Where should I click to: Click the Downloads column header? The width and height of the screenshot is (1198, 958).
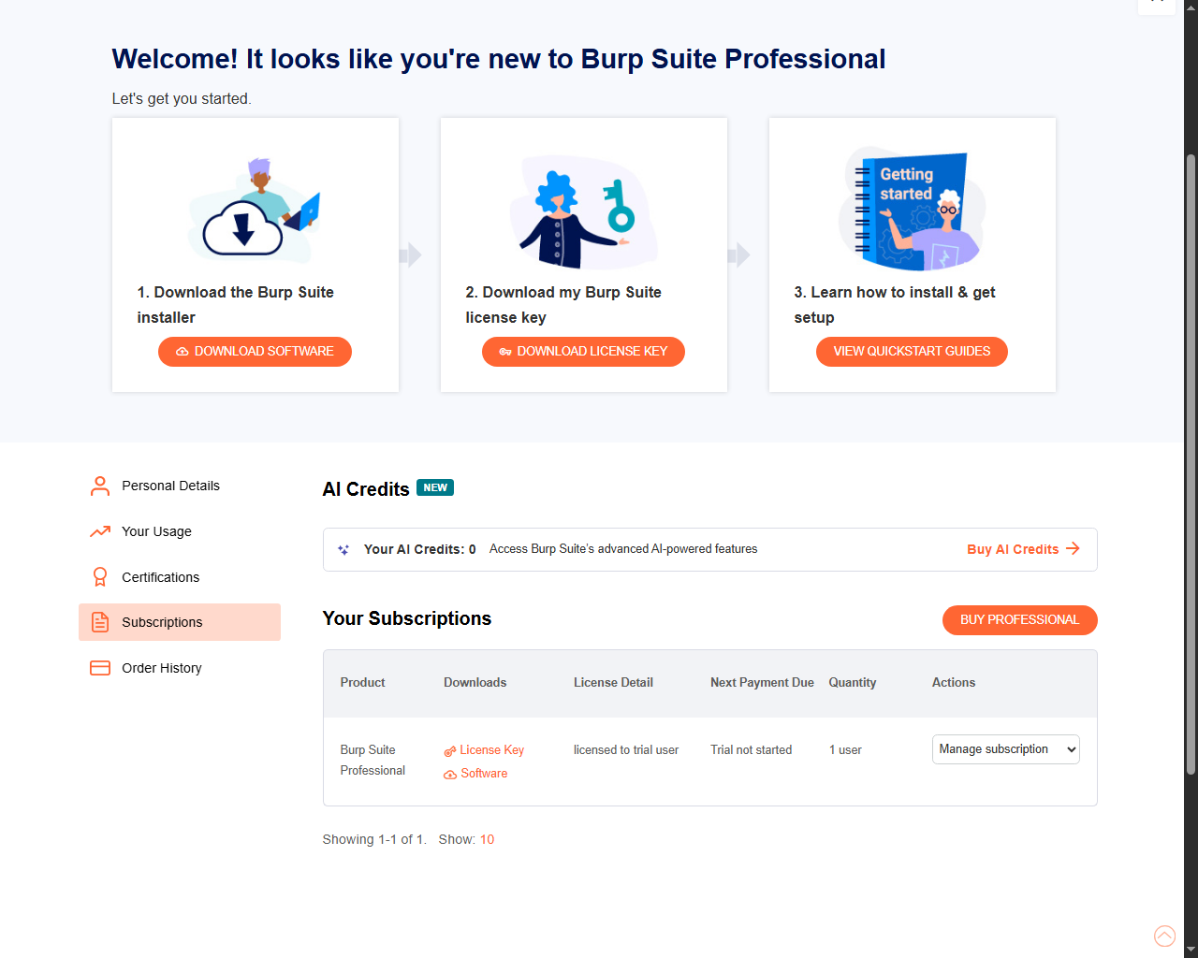[x=475, y=683]
